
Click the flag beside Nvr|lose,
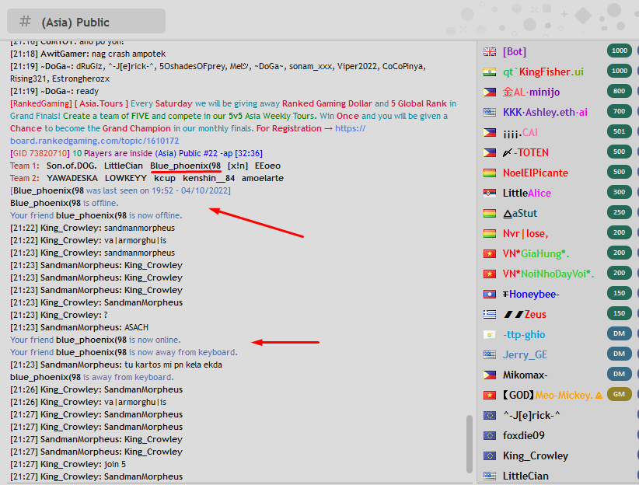point(490,233)
